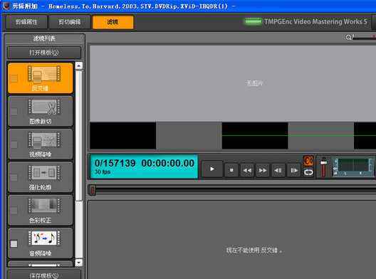Enable the color correction filter checkbox
The height and width of the screenshot is (279, 376).
click(14, 211)
